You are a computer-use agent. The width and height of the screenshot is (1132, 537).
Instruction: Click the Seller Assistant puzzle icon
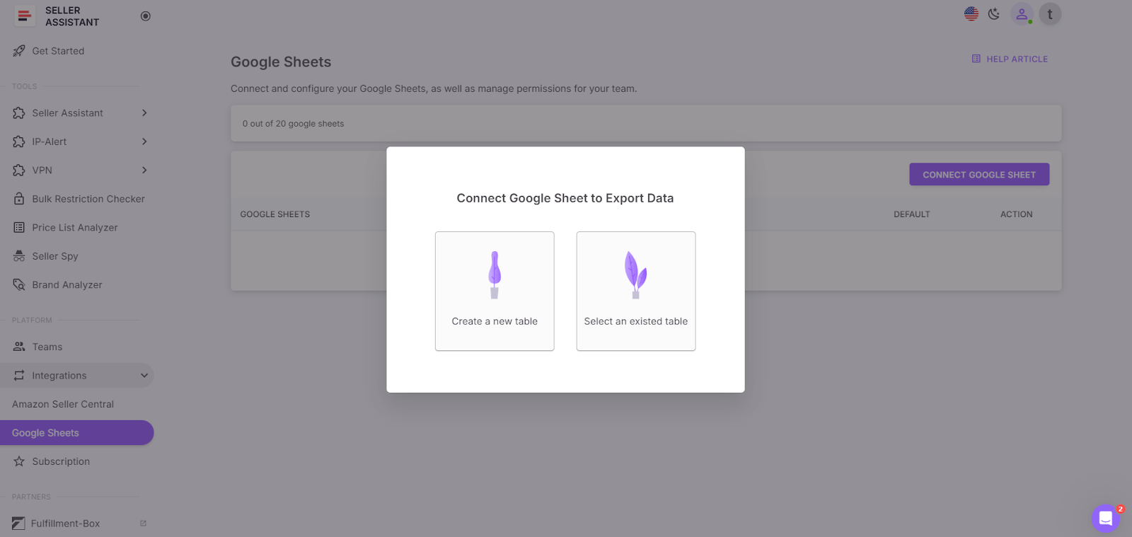pyautogui.click(x=19, y=113)
